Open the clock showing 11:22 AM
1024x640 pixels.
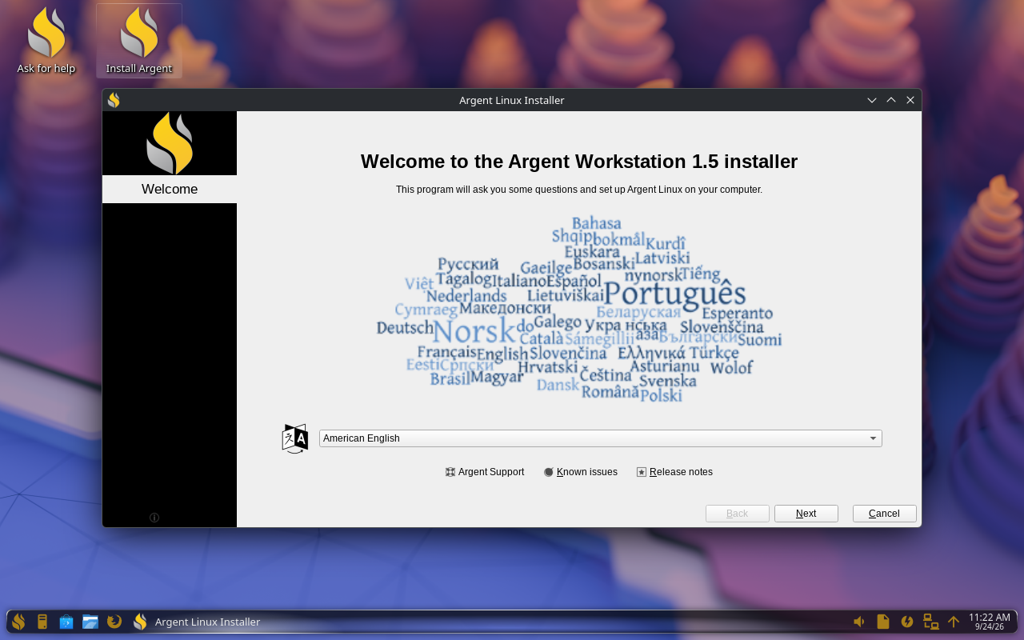click(x=990, y=622)
